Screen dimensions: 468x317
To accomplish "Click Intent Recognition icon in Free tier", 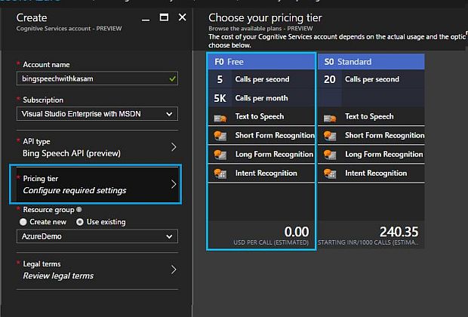I will point(220,174).
